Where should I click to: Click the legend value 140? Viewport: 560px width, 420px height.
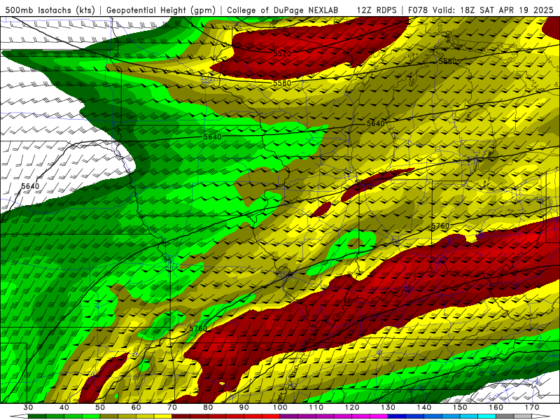424,407
